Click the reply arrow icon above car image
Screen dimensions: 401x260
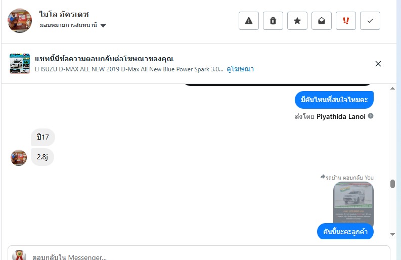click(323, 178)
